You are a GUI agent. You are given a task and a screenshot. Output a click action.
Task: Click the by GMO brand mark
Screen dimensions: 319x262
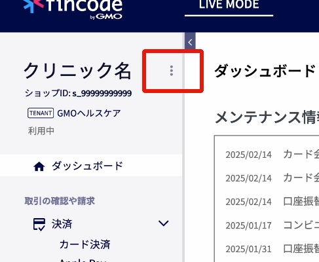106,16
